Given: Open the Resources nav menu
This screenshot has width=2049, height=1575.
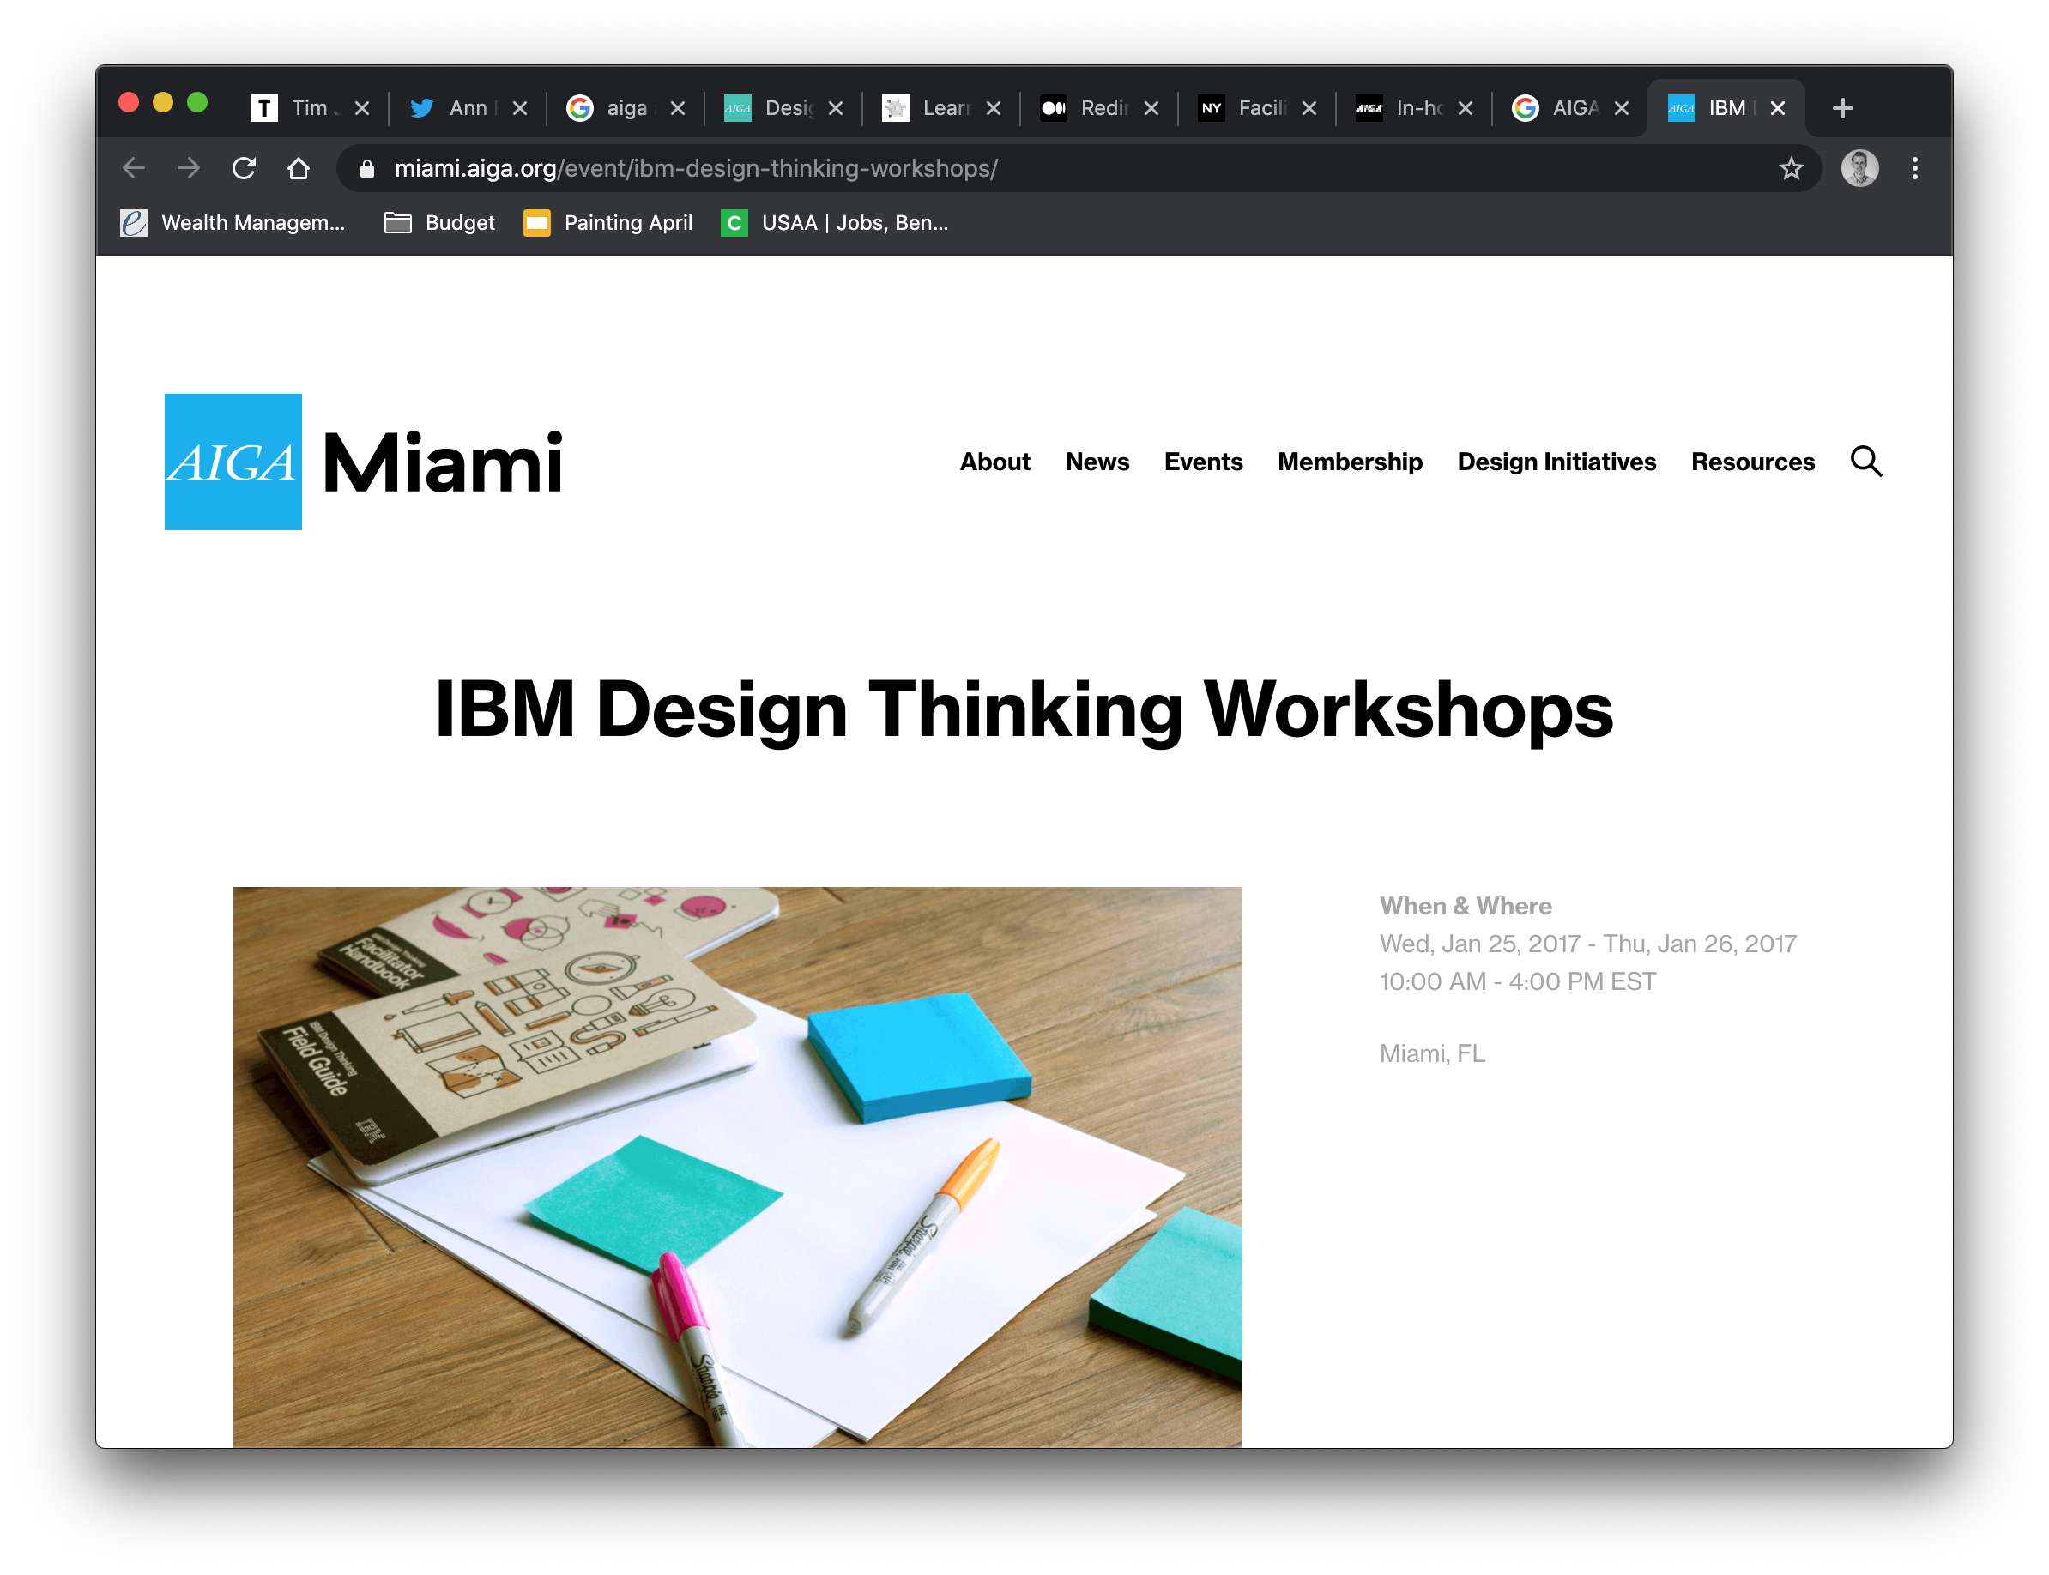Looking at the screenshot, I should click(1752, 462).
